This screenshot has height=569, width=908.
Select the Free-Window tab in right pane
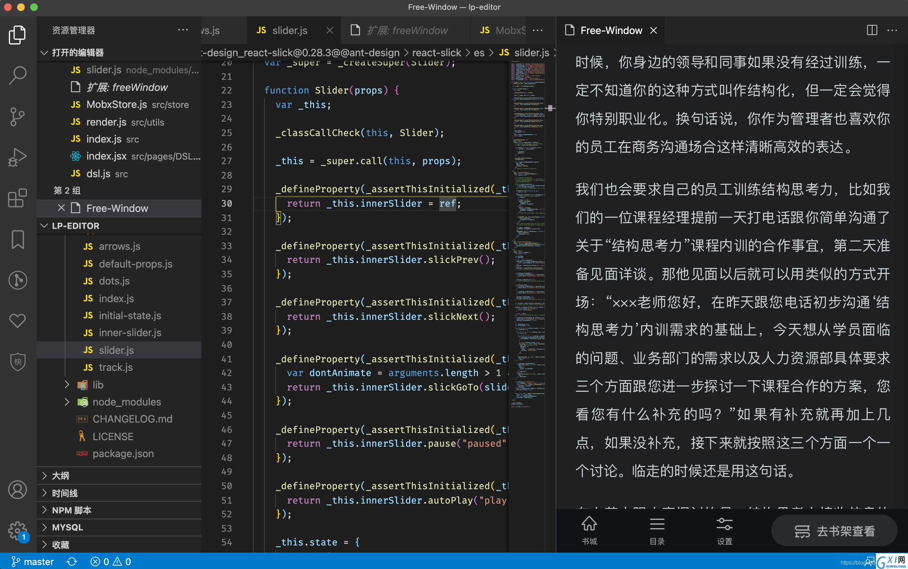(x=611, y=30)
